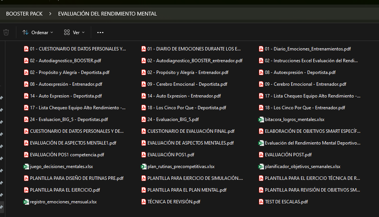Screen dimensions: 379x217
Task: Click EVALUACIÓN DEL RENDIMIENTO MENTAL breadcrumb
Action: (x=107, y=14)
